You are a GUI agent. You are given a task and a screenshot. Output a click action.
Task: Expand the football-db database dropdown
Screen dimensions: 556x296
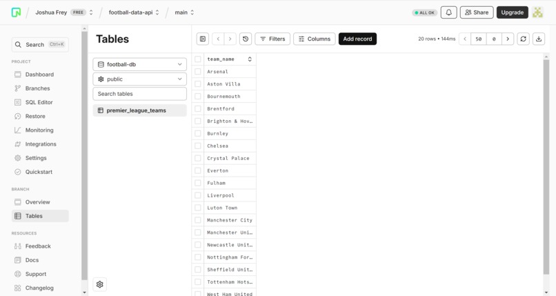pos(140,65)
